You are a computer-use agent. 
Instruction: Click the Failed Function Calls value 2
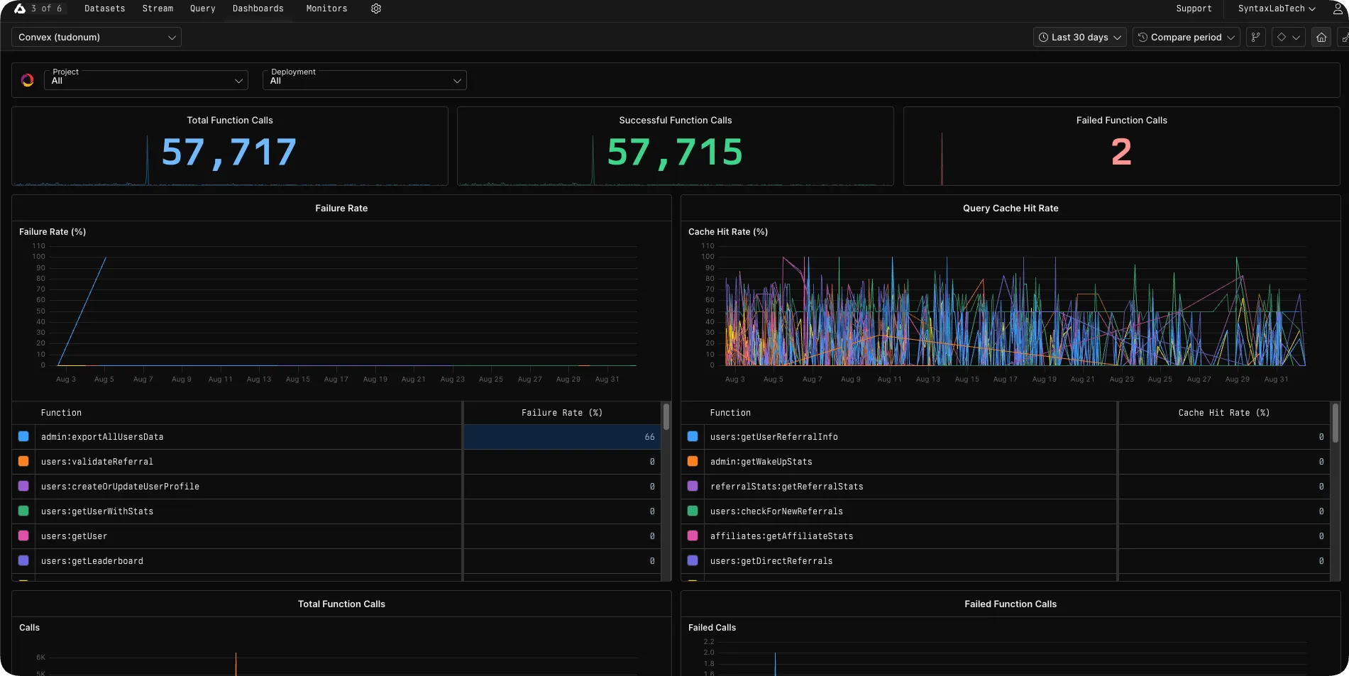pyautogui.click(x=1121, y=153)
